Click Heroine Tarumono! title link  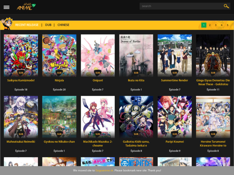point(213,143)
